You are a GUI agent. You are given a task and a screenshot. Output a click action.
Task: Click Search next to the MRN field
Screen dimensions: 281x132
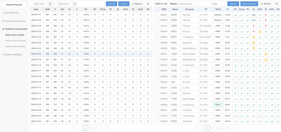coord(233,4)
